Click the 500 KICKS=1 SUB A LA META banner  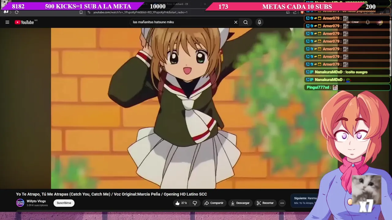pyautogui.click(x=88, y=6)
